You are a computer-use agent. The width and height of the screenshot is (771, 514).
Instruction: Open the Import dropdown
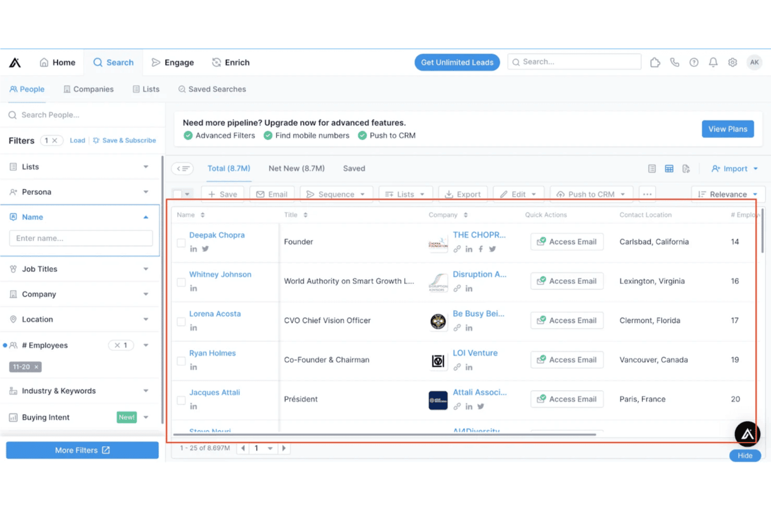735,169
